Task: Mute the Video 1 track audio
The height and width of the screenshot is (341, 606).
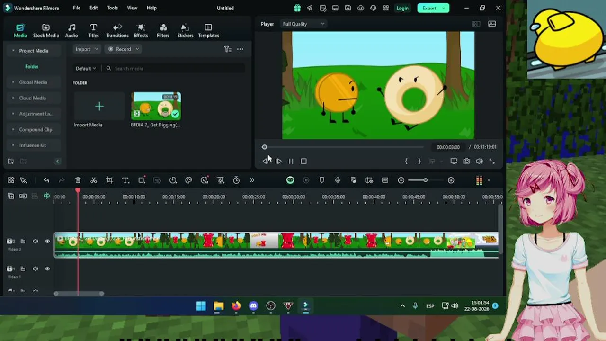Action: click(x=36, y=269)
